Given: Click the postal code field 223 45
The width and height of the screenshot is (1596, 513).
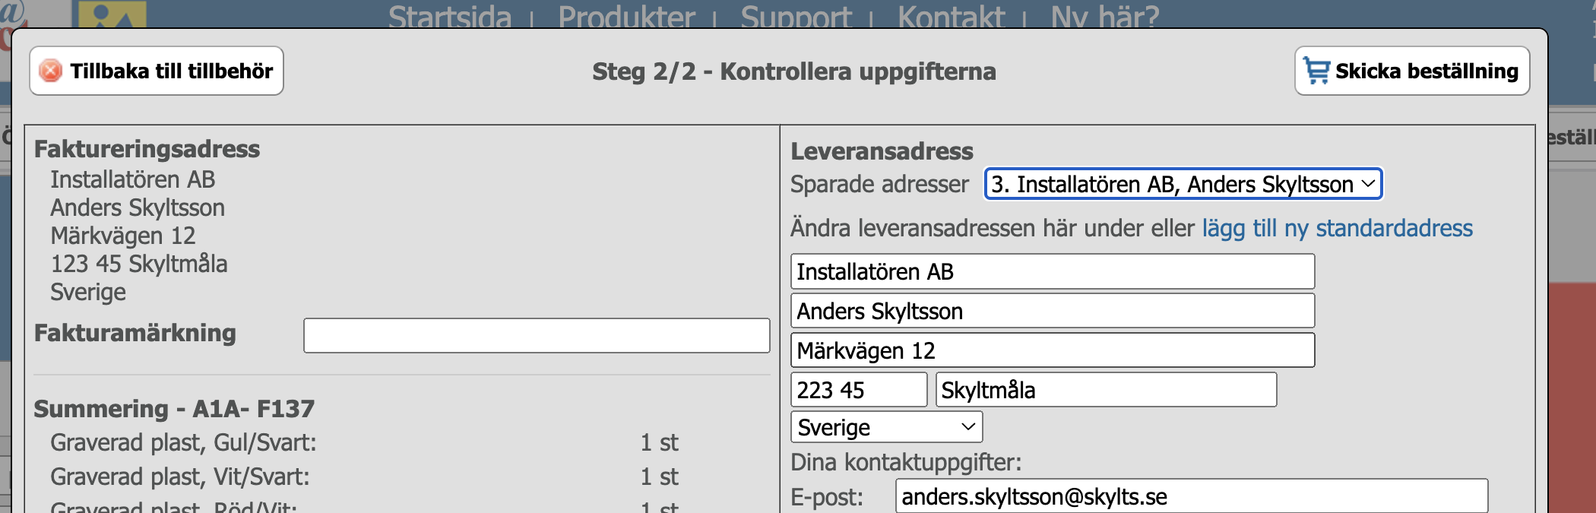Looking at the screenshot, I should point(858,390).
